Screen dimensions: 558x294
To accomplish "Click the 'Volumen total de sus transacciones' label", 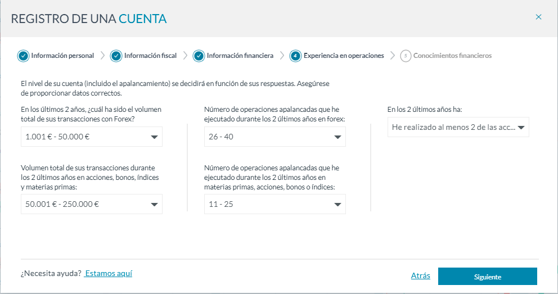I will pos(89,178).
